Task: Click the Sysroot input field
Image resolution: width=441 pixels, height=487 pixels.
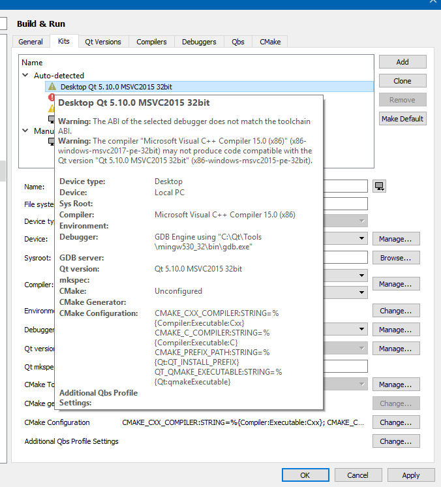Action: pyautogui.click(x=345, y=257)
